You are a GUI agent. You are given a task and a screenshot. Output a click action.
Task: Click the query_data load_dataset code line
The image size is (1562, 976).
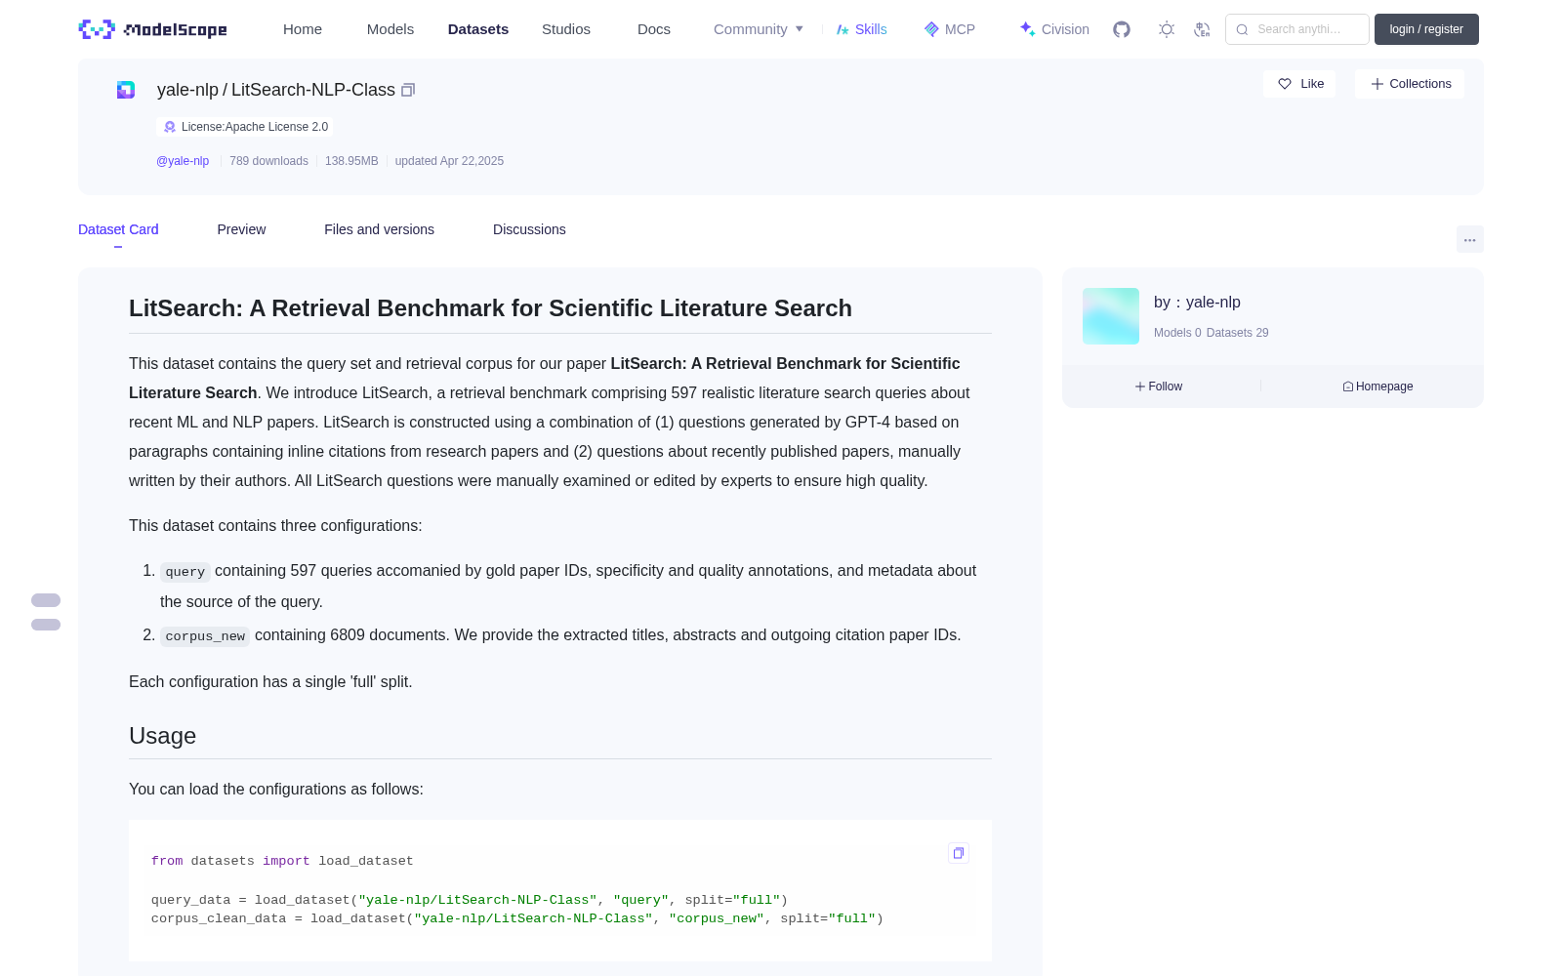pyautogui.click(x=470, y=900)
